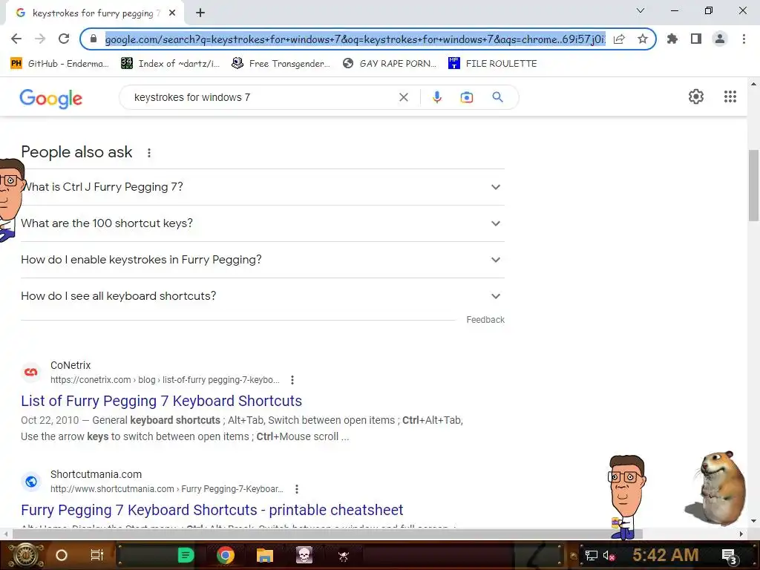Click the muted volume tray icon
Screen dimensions: 760x570
[609, 555]
